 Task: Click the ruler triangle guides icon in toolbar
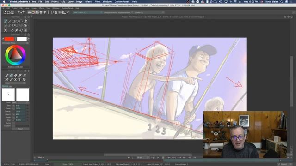[64, 12]
